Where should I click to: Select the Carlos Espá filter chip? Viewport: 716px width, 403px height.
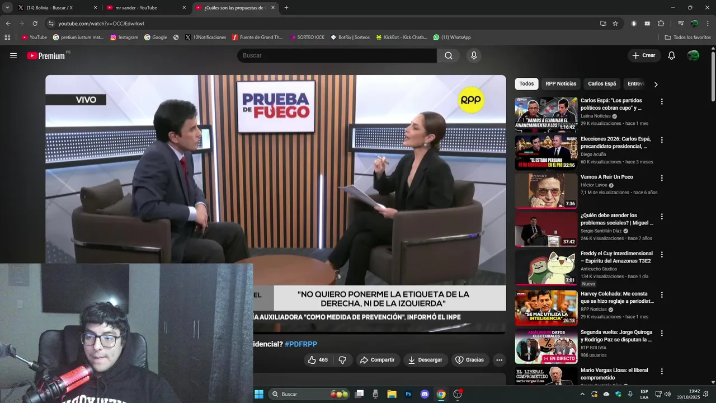[602, 83]
